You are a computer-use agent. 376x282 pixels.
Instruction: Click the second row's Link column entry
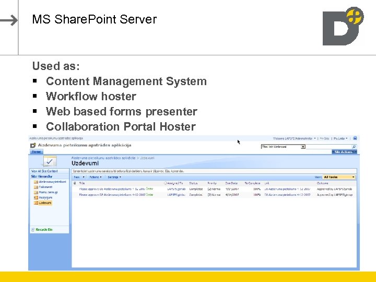click(287, 195)
